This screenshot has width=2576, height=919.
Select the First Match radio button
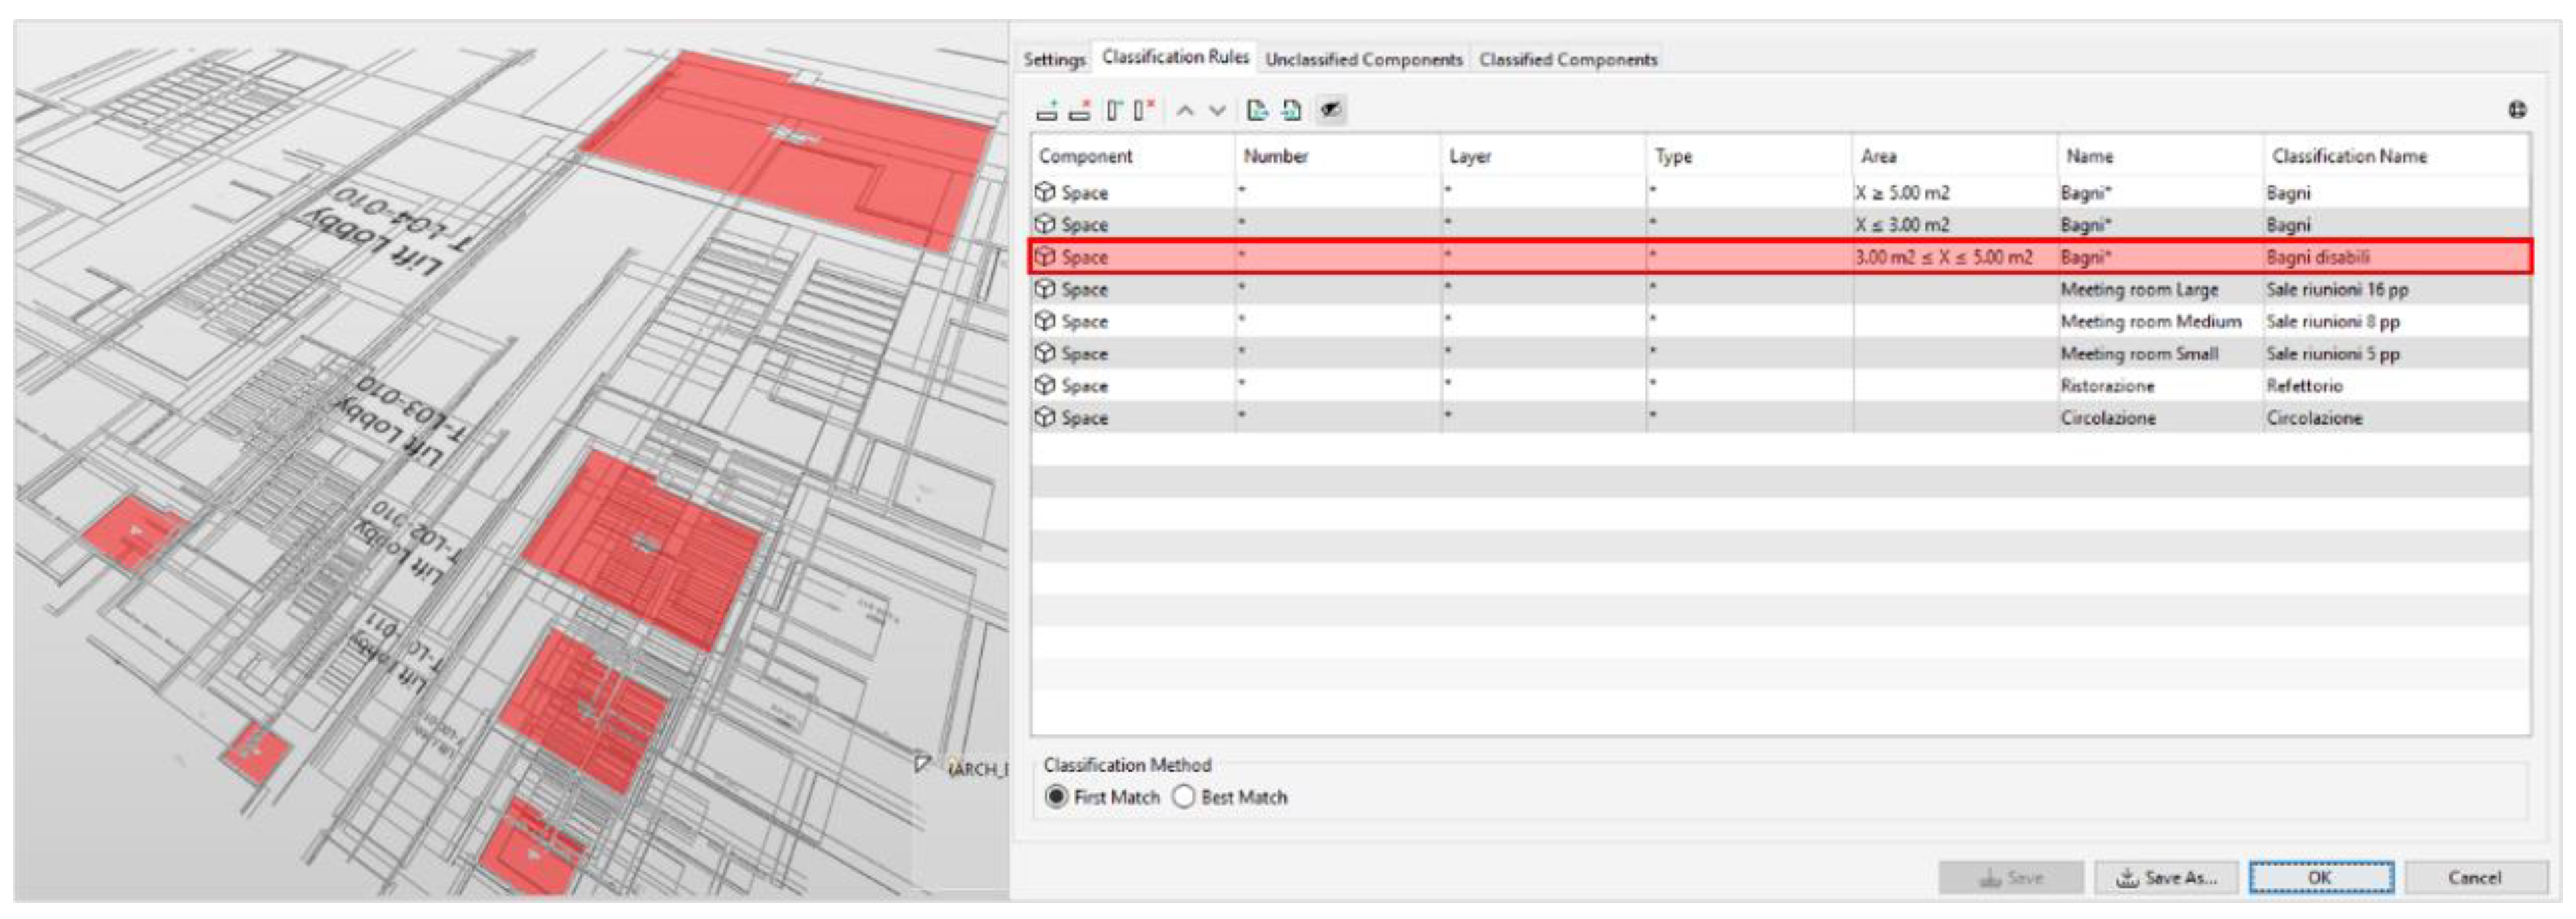[x=1056, y=797]
